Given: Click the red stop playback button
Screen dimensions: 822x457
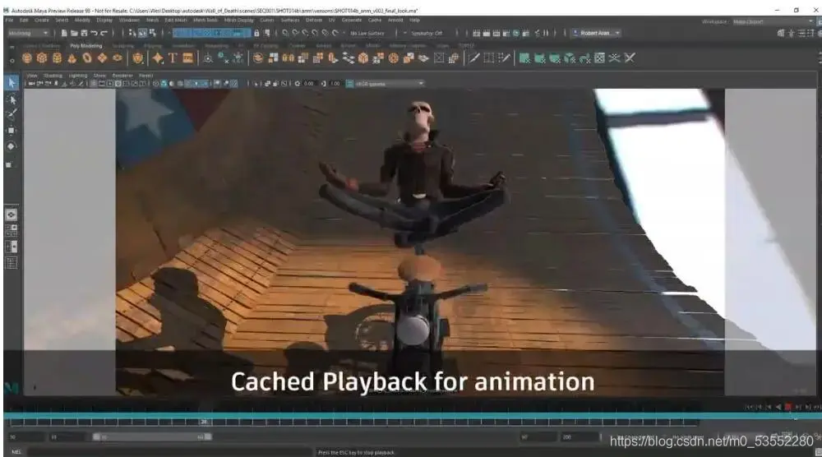Looking at the screenshot, I should [787, 407].
